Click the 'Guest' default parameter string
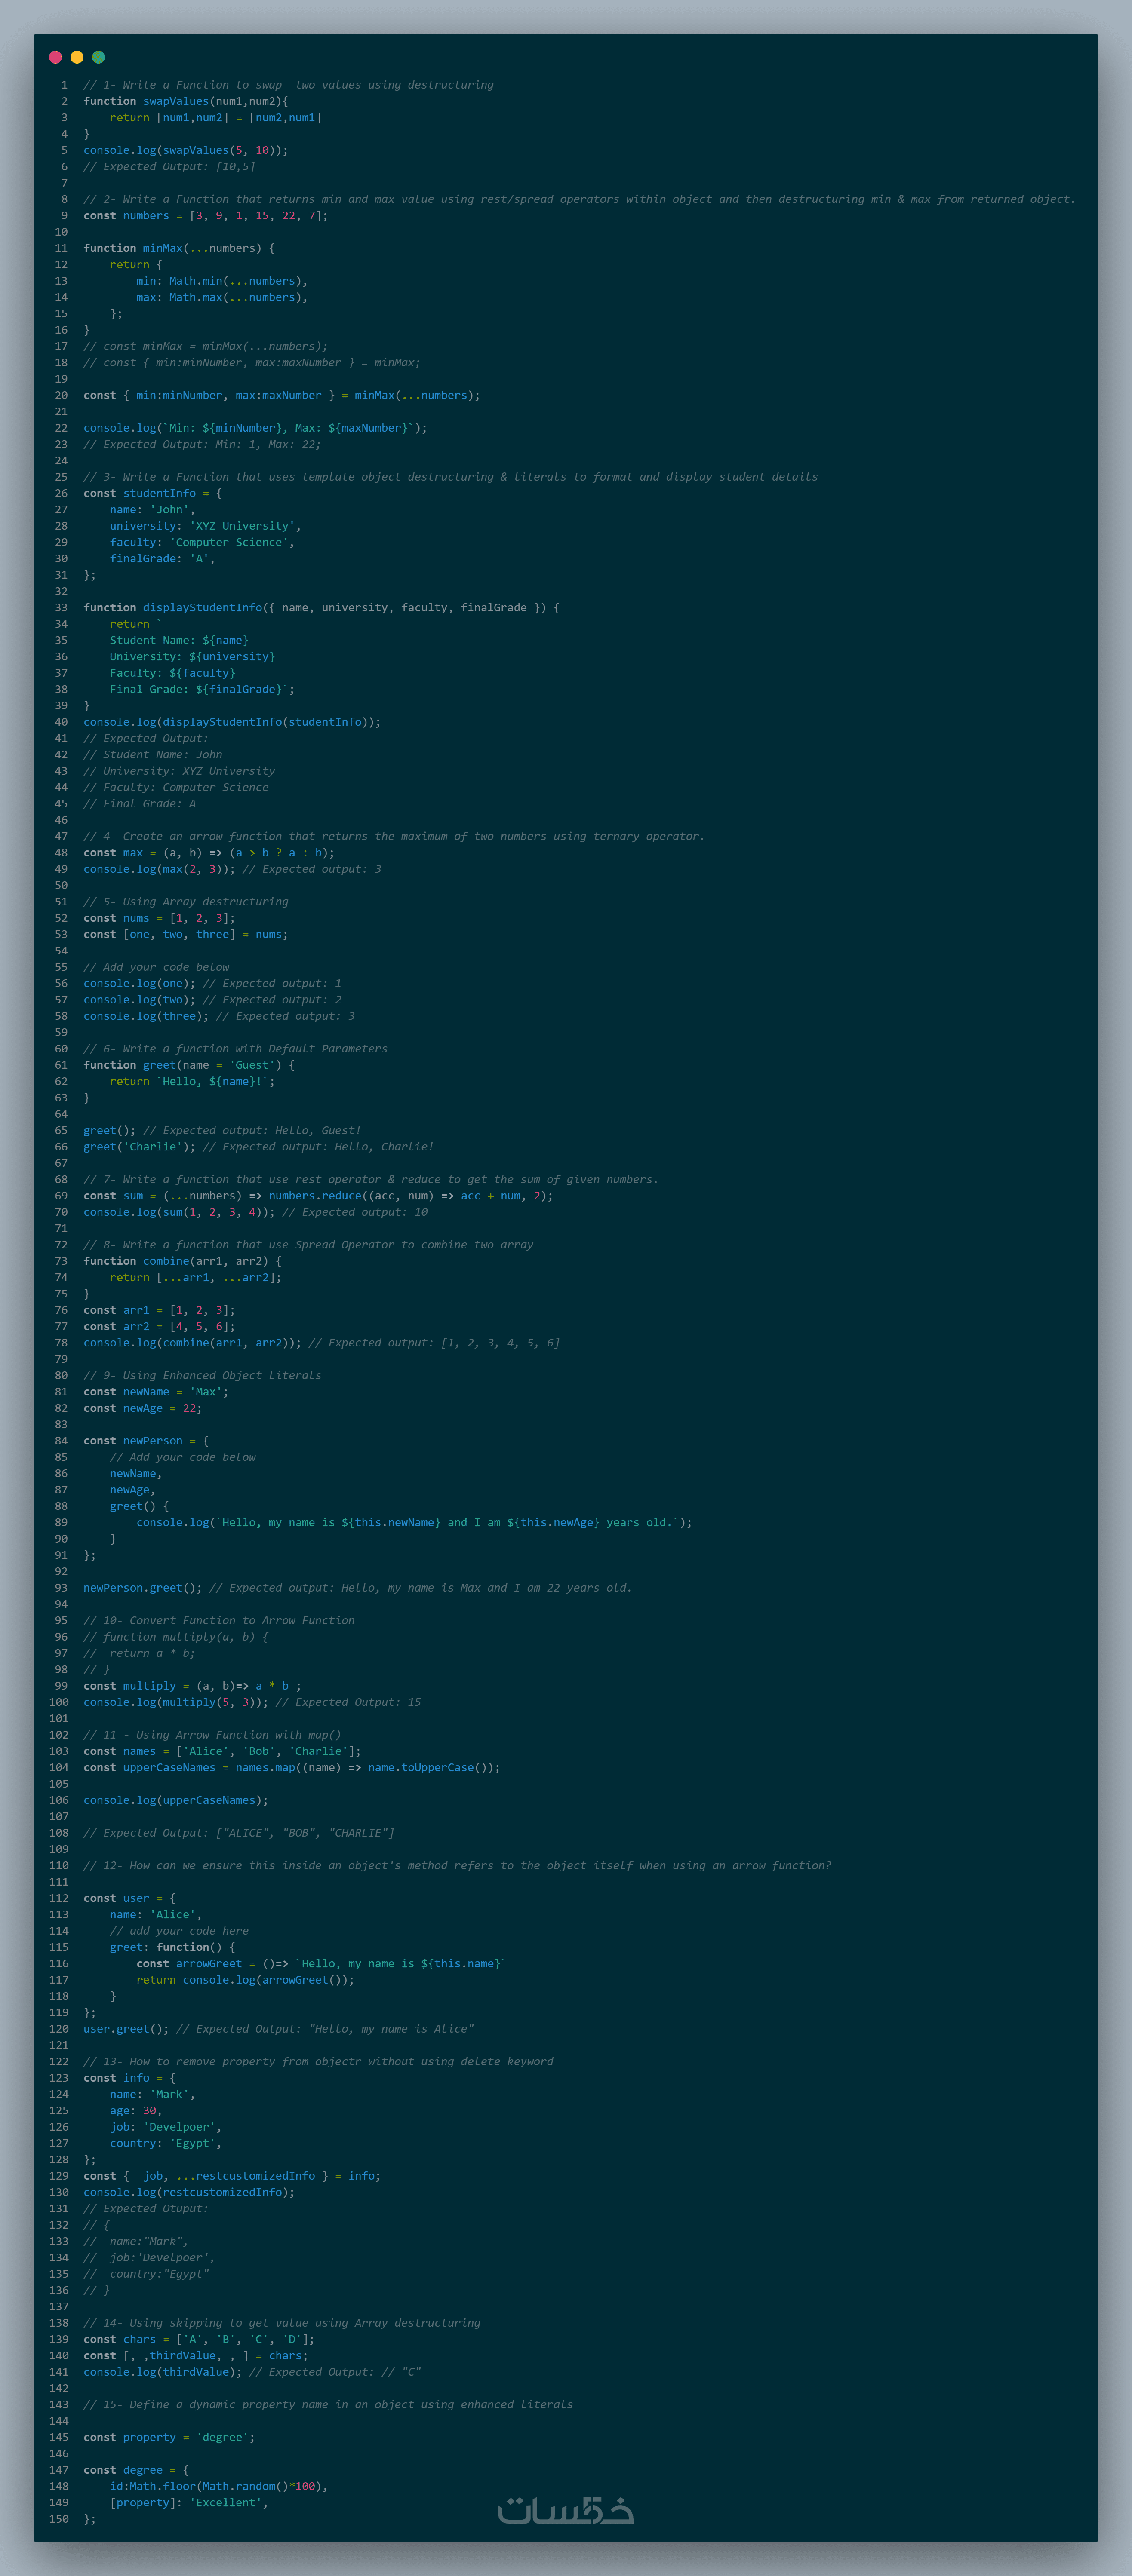The height and width of the screenshot is (2576, 1132). pos(252,1065)
